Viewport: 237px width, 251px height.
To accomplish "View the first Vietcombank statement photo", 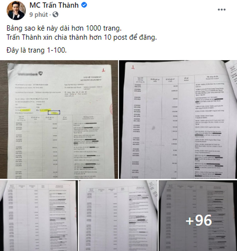I will pos(59,120).
